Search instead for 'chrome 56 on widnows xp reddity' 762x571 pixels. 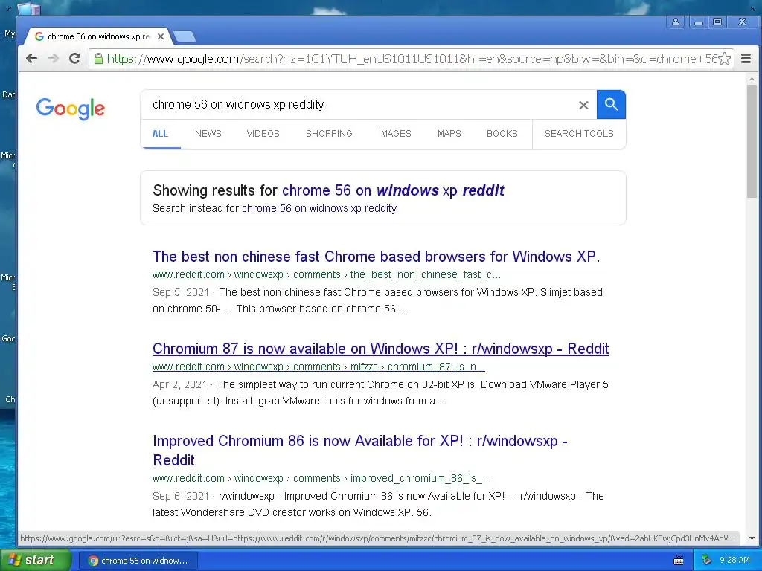coord(318,209)
